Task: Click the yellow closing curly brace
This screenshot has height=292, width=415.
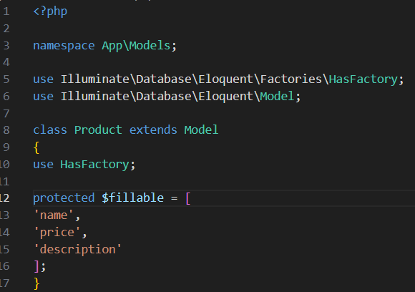Action: [x=36, y=283]
